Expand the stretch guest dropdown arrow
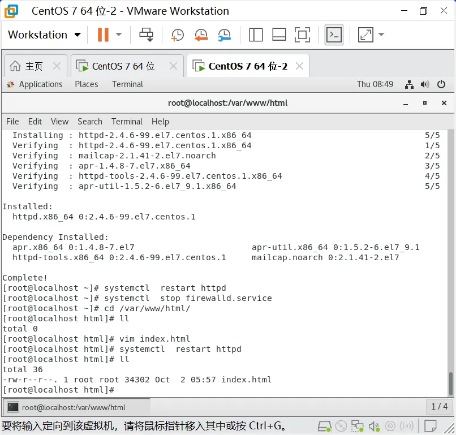This screenshot has width=456, height=435. (381, 35)
